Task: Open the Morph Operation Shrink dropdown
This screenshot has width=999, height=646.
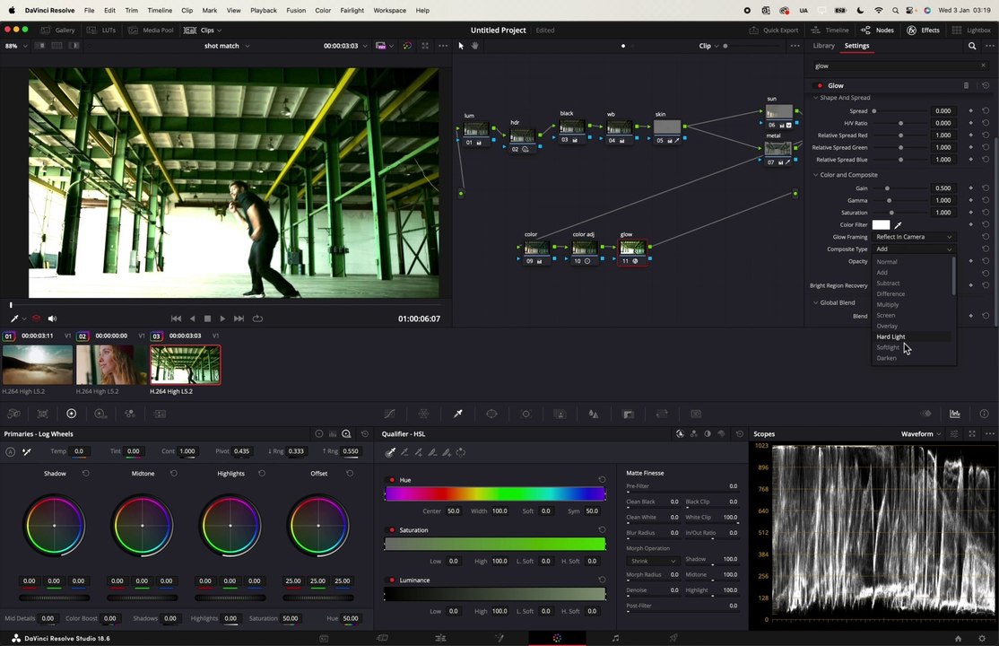Action: tap(653, 561)
